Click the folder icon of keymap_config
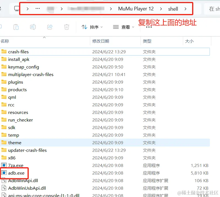 (x=4, y=67)
